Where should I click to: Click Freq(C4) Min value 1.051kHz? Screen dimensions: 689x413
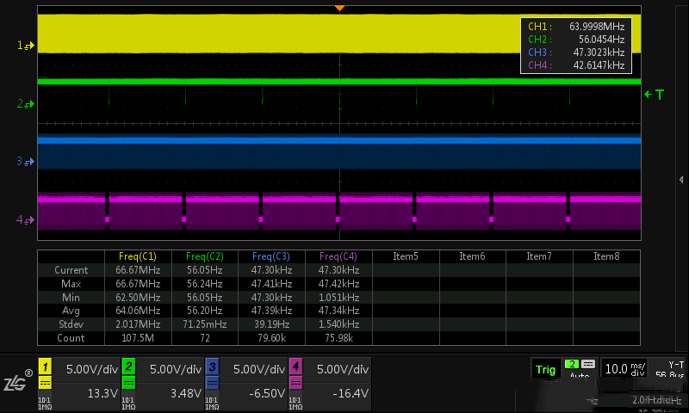(x=338, y=297)
